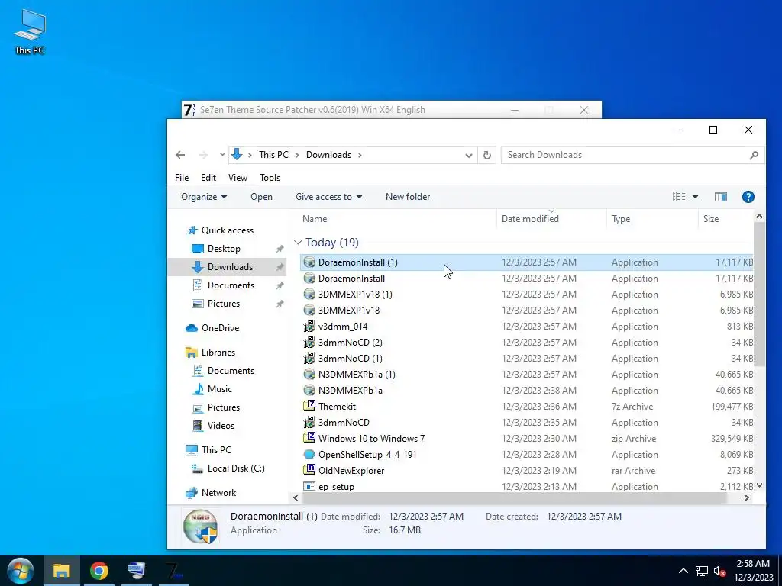Image resolution: width=782 pixels, height=586 pixels.
Task: Select 3dmmNoCD (1) file name
Action: click(x=350, y=359)
